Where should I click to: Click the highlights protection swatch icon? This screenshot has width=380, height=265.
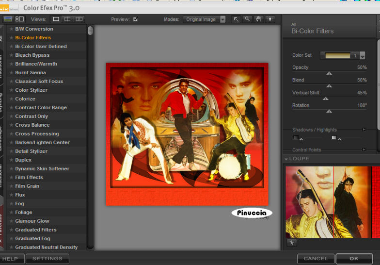coord(334,137)
